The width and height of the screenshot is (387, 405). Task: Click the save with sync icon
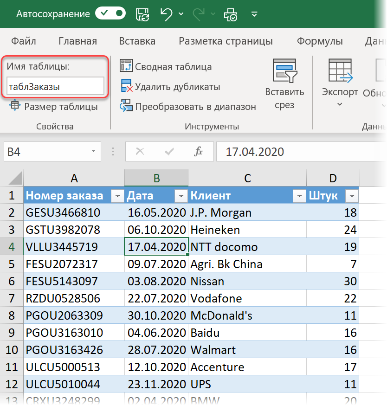pyautogui.click(x=142, y=14)
